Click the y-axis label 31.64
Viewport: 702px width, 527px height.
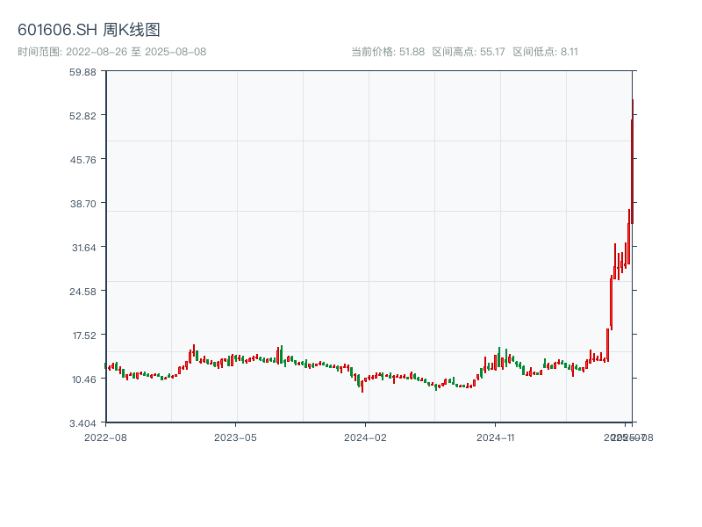83,248
